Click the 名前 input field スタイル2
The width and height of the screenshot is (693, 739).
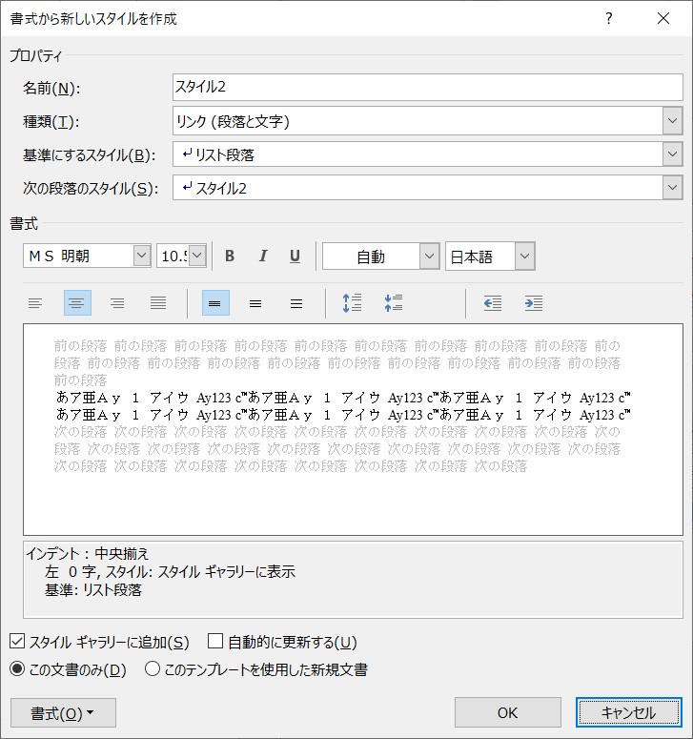tap(428, 87)
